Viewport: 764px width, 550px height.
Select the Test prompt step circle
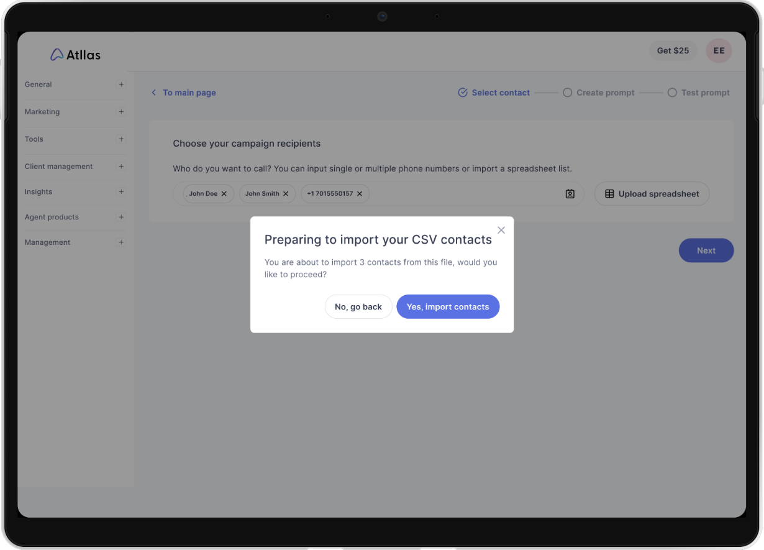pyautogui.click(x=672, y=93)
